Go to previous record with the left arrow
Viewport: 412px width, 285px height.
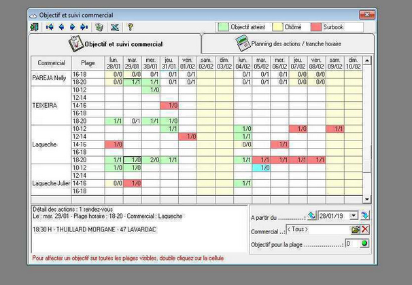pyautogui.click(x=61, y=27)
